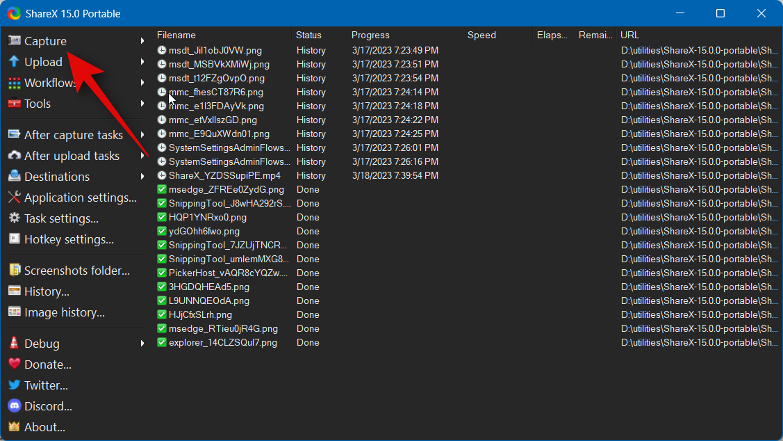Click green checkmark beside explorer_14CLZSQul7.png
The height and width of the screenshot is (441, 783).
tap(162, 342)
